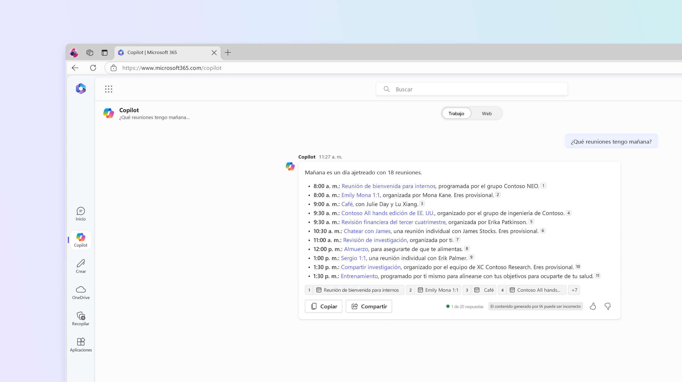The width and height of the screenshot is (682, 382).
Task: Open reference chip Emily Mona 1:1
Action: [433, 290]
